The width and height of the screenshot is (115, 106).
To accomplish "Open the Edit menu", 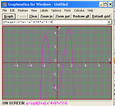I will click(x=12, y=10).
